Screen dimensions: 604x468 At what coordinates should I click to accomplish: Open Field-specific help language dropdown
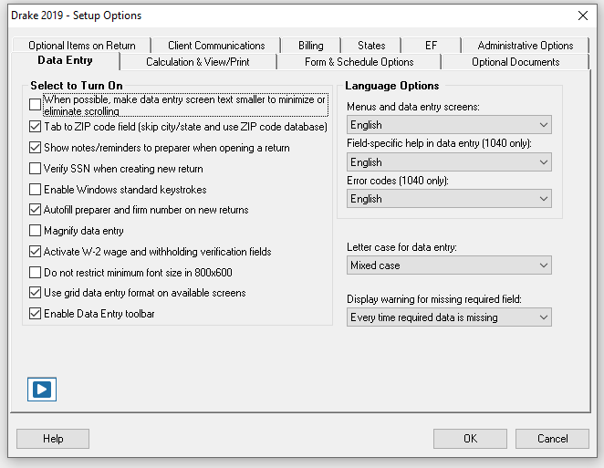point(449,162)
